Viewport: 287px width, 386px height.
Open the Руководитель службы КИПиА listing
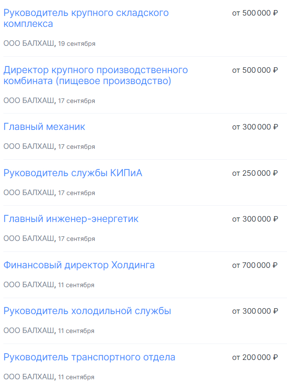(x=73, y=173)
